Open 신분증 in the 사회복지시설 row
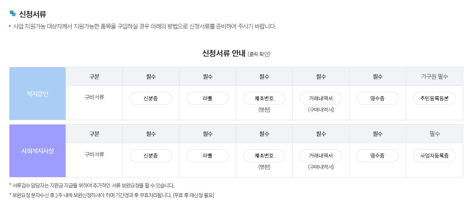 coord(151,156)
